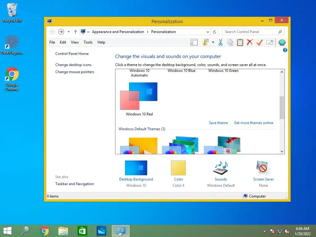Go to Control Panel Home
This screenshot has height=237, width=316.
click(72, 54)
